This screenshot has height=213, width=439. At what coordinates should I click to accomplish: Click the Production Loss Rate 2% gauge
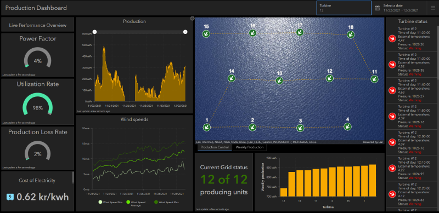37,151
